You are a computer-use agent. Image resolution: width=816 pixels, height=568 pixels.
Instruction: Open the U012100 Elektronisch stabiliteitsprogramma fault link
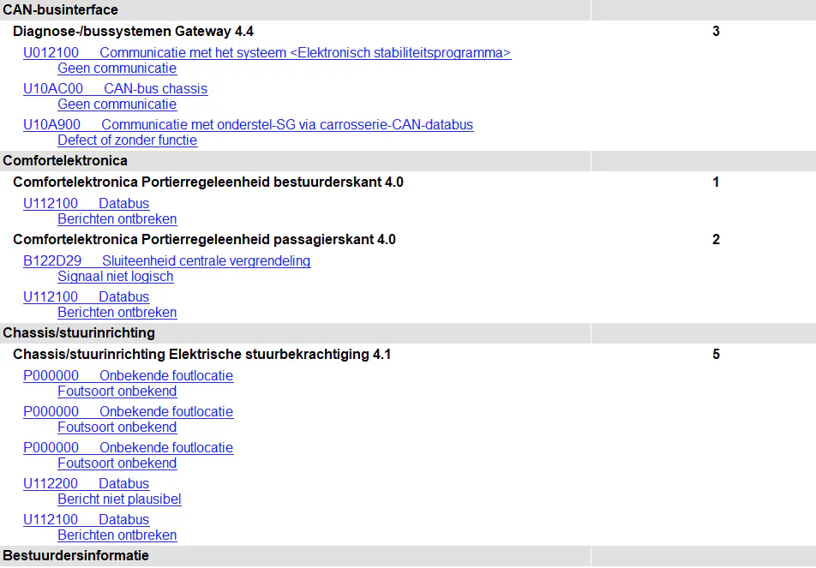click(267, 53)
